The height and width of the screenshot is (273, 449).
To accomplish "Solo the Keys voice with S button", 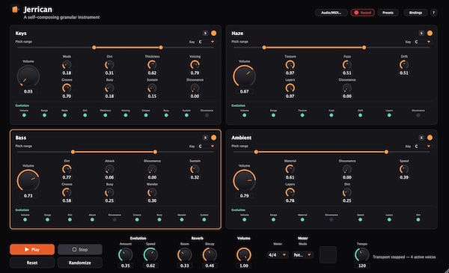I will pos(205,33).
